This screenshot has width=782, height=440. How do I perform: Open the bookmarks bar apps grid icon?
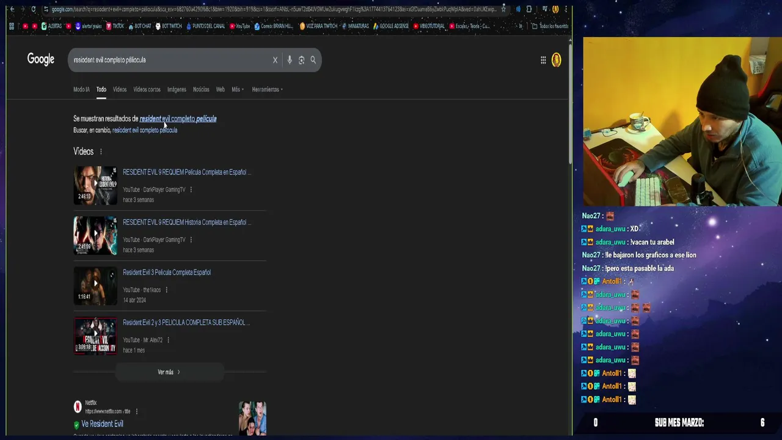(12, 26)
